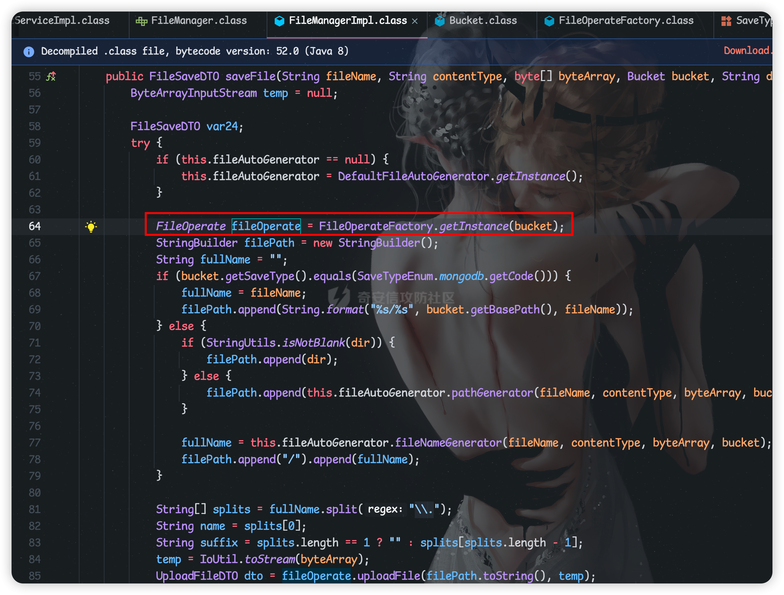Click uploadFile method call on line 85
Image resolution: width=784 pixels, height=595 pixels.
[388, 576]
